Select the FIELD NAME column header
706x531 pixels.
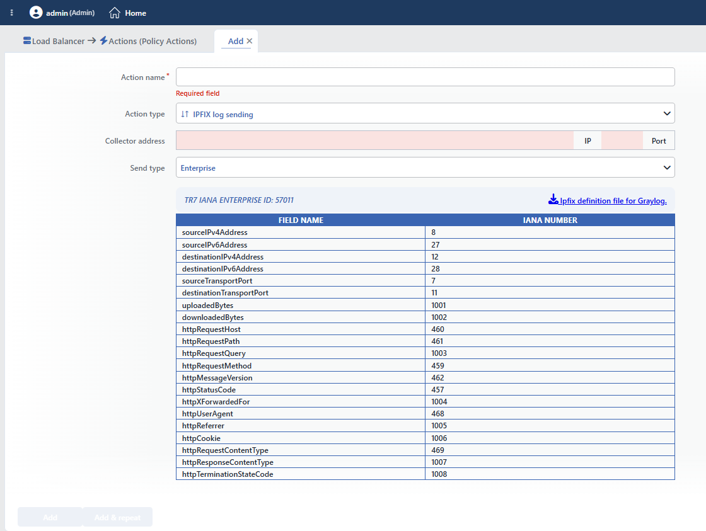[x=301, y=220]
